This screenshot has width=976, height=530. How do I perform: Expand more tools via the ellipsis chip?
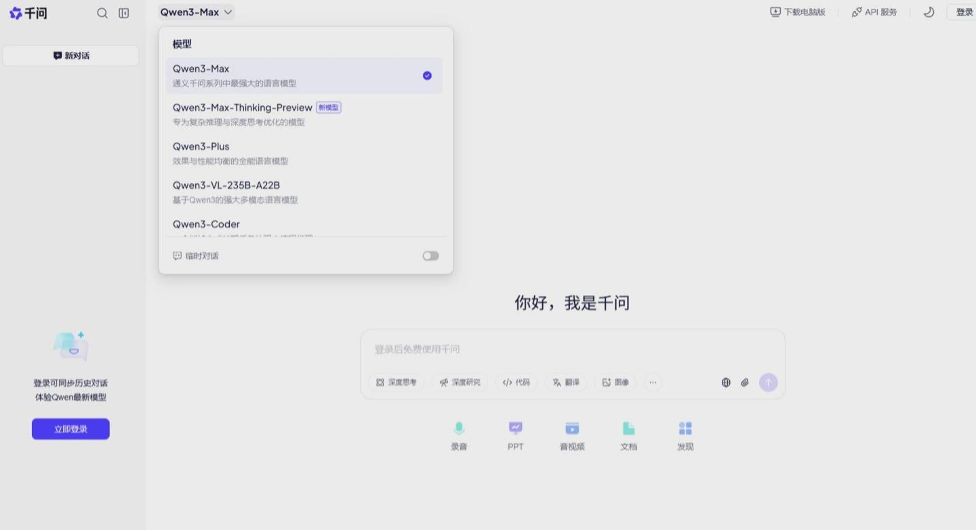pyautogui.click(x=653, y=382)
